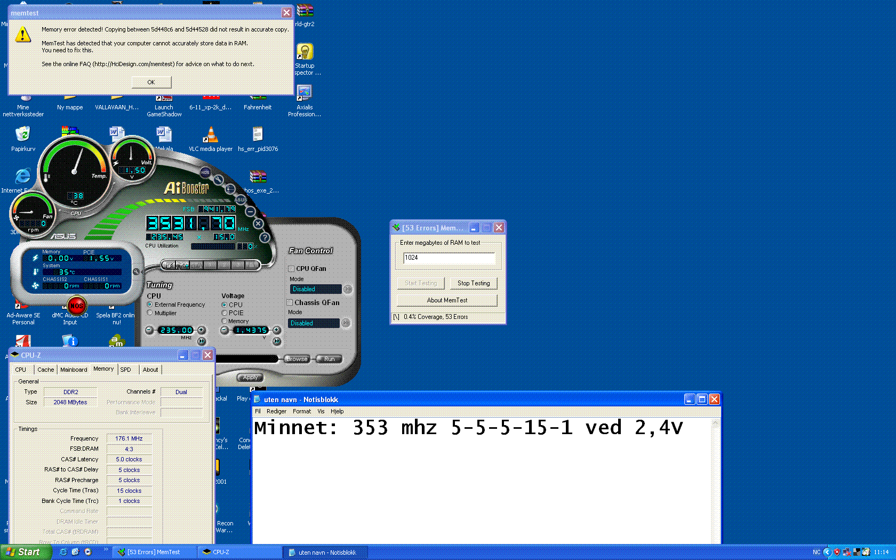Launch Windows Media Player from Quick Launch
This screenshot has height=560, width=896.
[88, 552]
